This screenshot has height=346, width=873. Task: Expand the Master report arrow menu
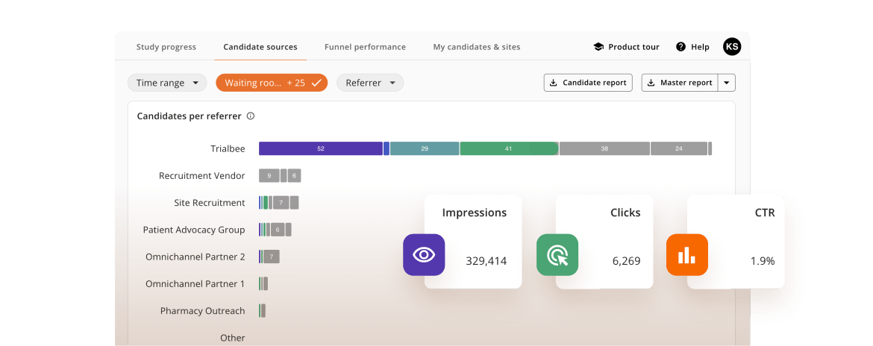coord(727,83)
